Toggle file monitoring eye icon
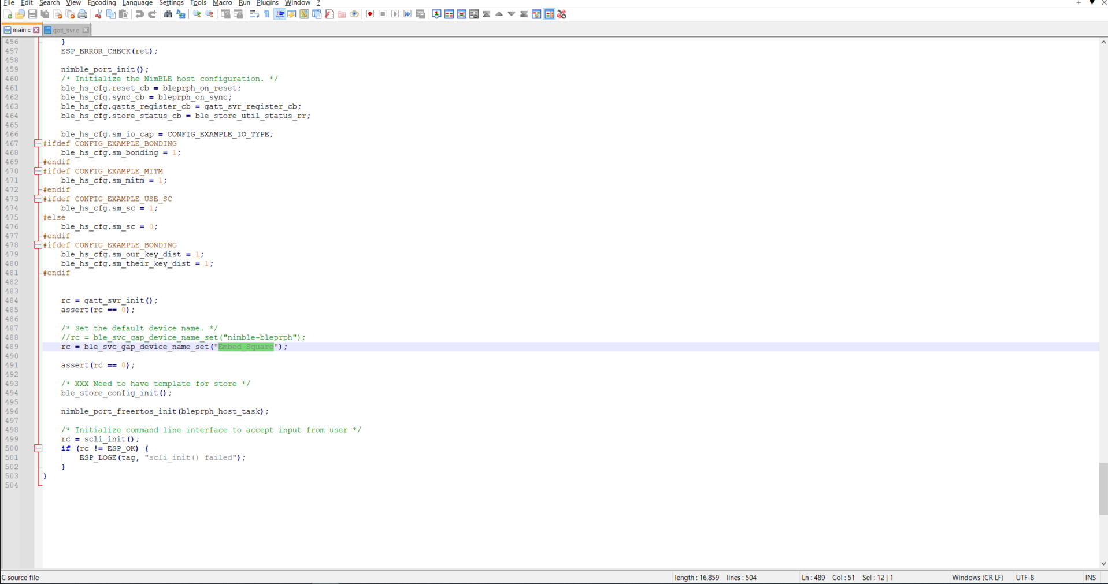This screenshot has width=1108, height=584. pos(354,14)
